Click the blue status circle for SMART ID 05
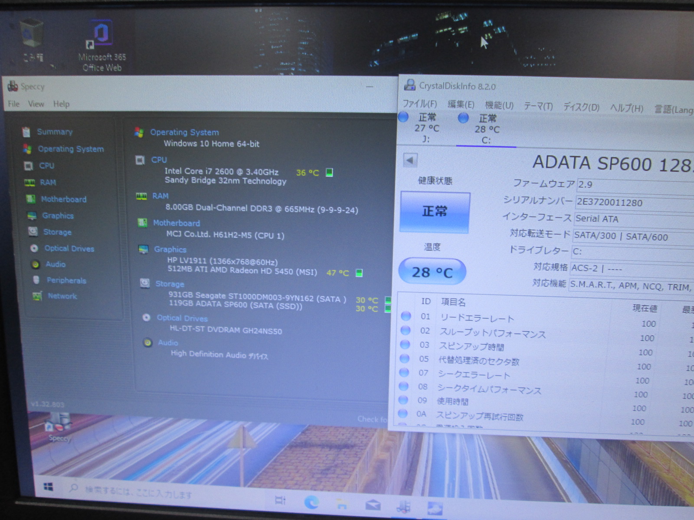The width and height of the screenshot is (694, 520). pyautogui.click(x=404, y=358)
